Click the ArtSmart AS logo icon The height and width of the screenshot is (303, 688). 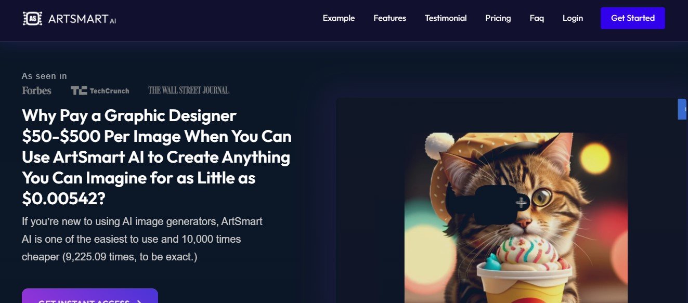coord(32,19)
